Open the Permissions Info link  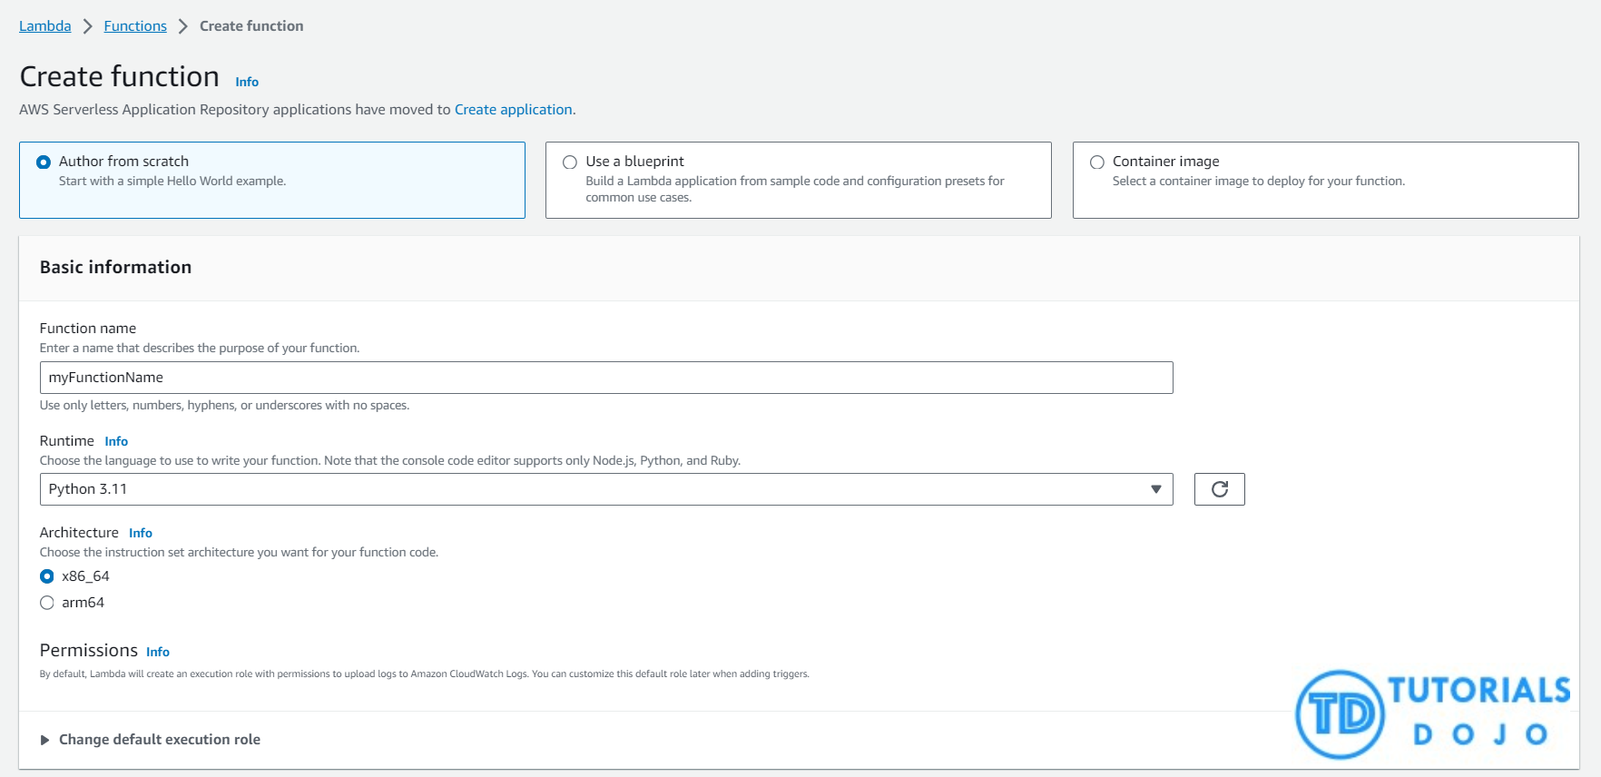pos(158,652)
